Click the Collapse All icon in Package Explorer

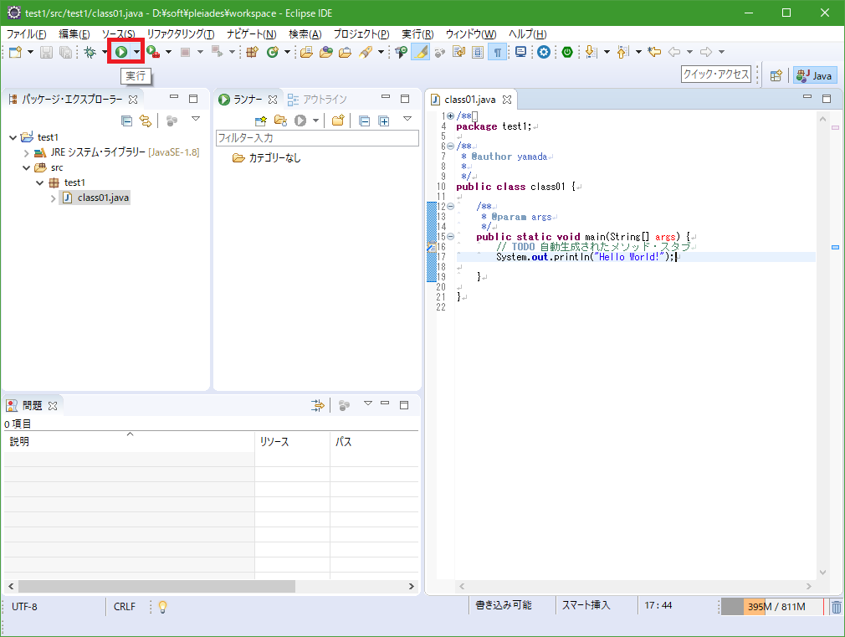point(126,121)
